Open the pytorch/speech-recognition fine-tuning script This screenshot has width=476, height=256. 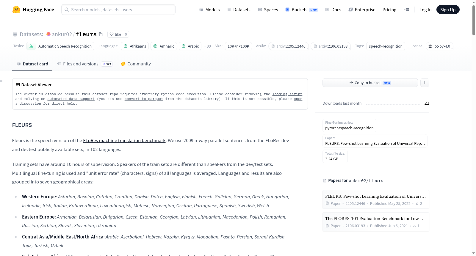pyautogui.click(x=349, y=125)
